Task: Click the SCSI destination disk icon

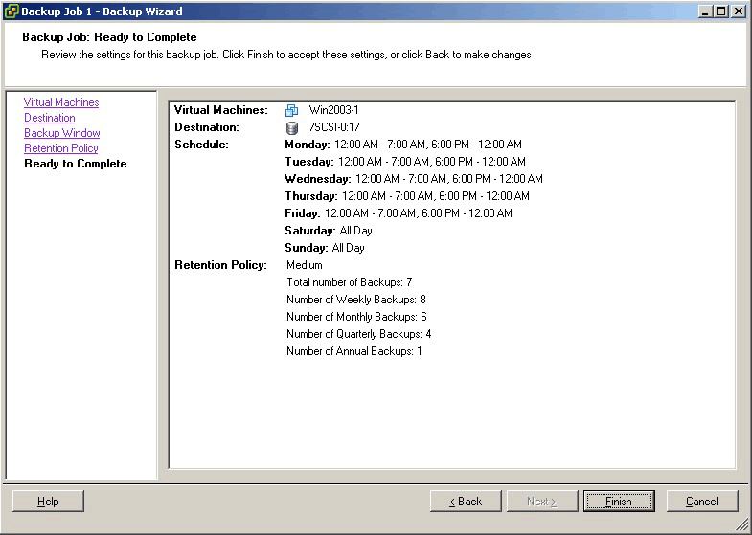Action: click(292, 127)
